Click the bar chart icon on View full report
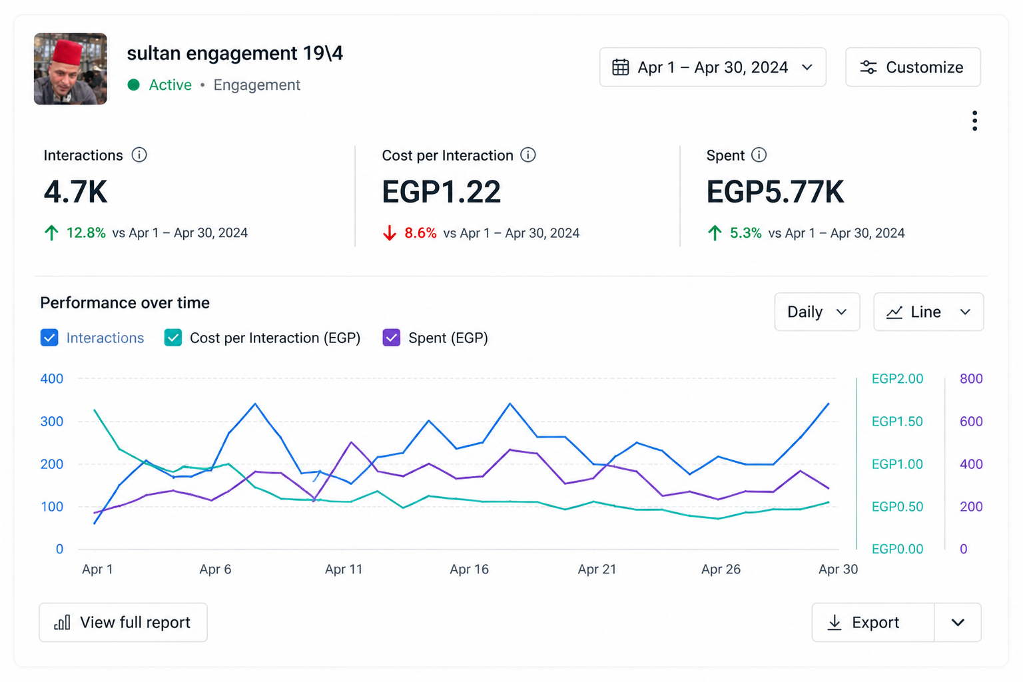Image resolution: width=1023 pixels, height=682 pixels. pos(62,623)
